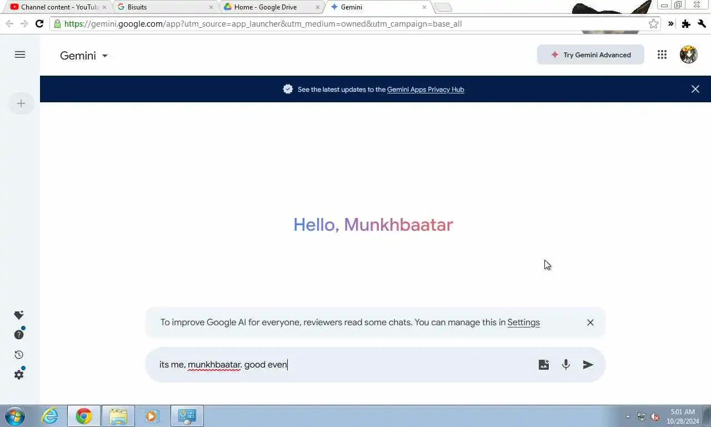Open the Google apps grid launcher
Screen dimensions: 711x427
[x=662, y=54]
